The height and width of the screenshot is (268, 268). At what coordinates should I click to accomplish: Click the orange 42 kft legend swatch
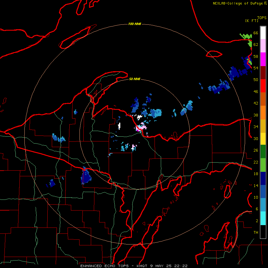coord(263,113)
